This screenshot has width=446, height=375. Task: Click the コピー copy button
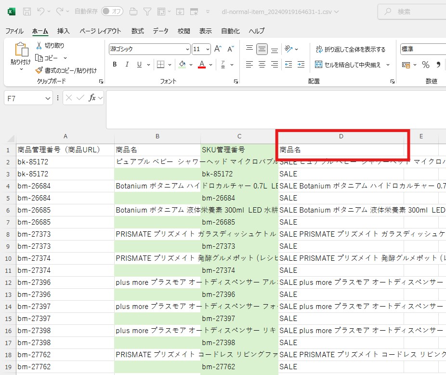(46, 58)
